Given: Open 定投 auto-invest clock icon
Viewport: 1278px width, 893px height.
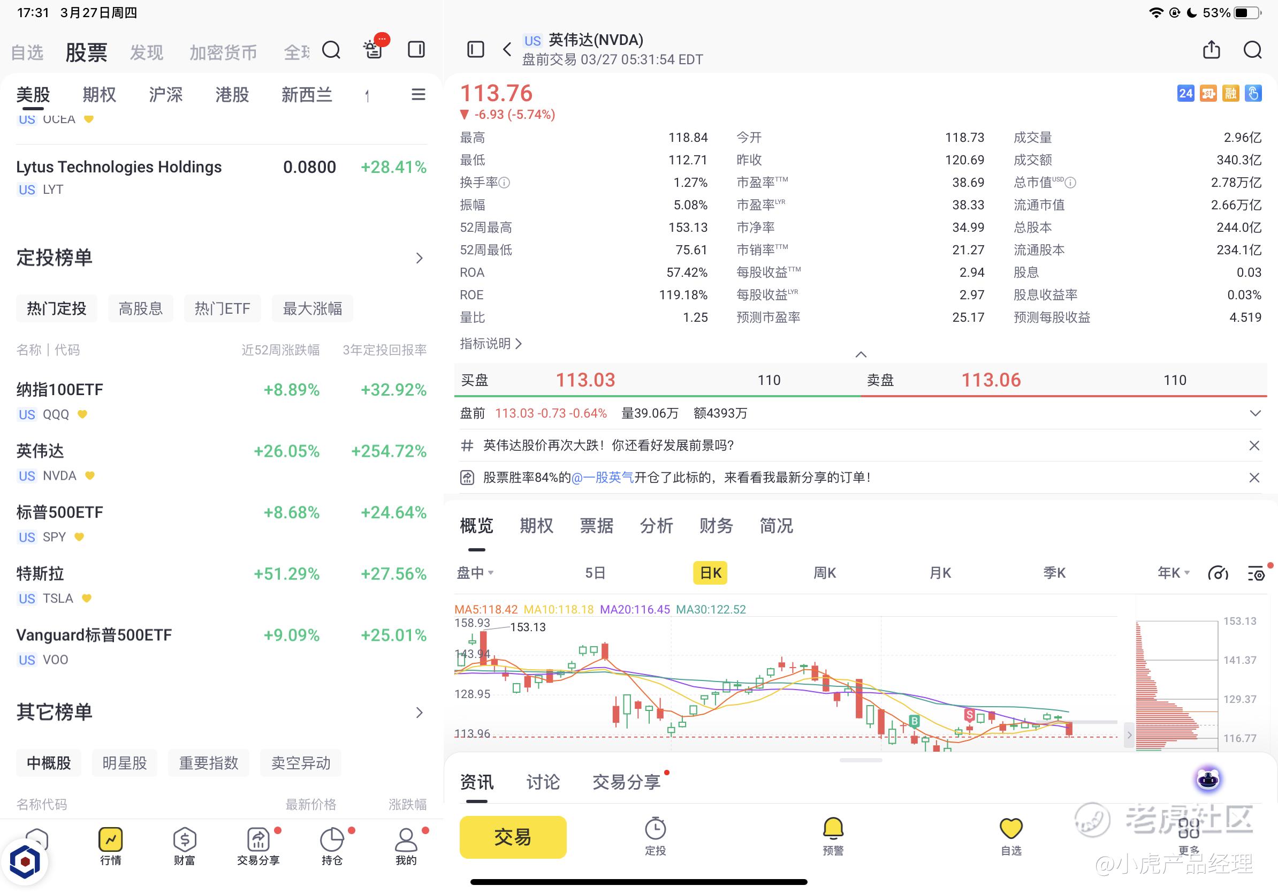Looking at the screenshot, I should point(656,836).
